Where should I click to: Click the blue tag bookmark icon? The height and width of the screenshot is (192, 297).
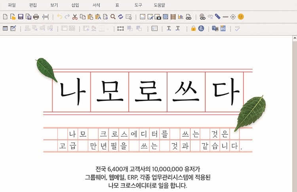(218, 17)
